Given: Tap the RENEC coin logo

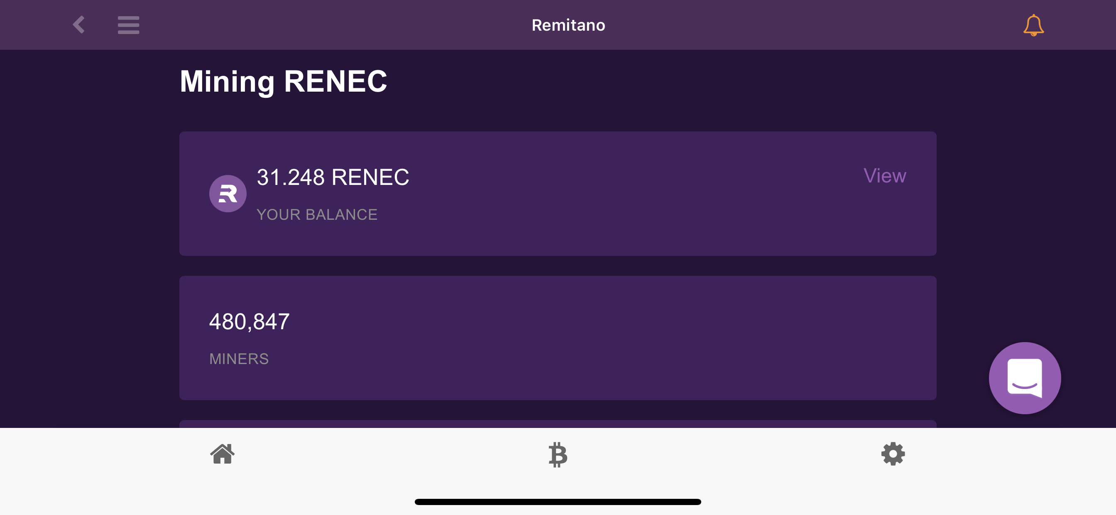Looking at the screenshot, I should click(x=228, y=194).
